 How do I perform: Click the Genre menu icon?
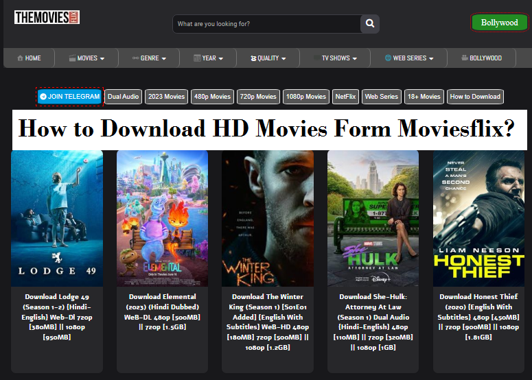pyautogui.click(x=135, y=58)
